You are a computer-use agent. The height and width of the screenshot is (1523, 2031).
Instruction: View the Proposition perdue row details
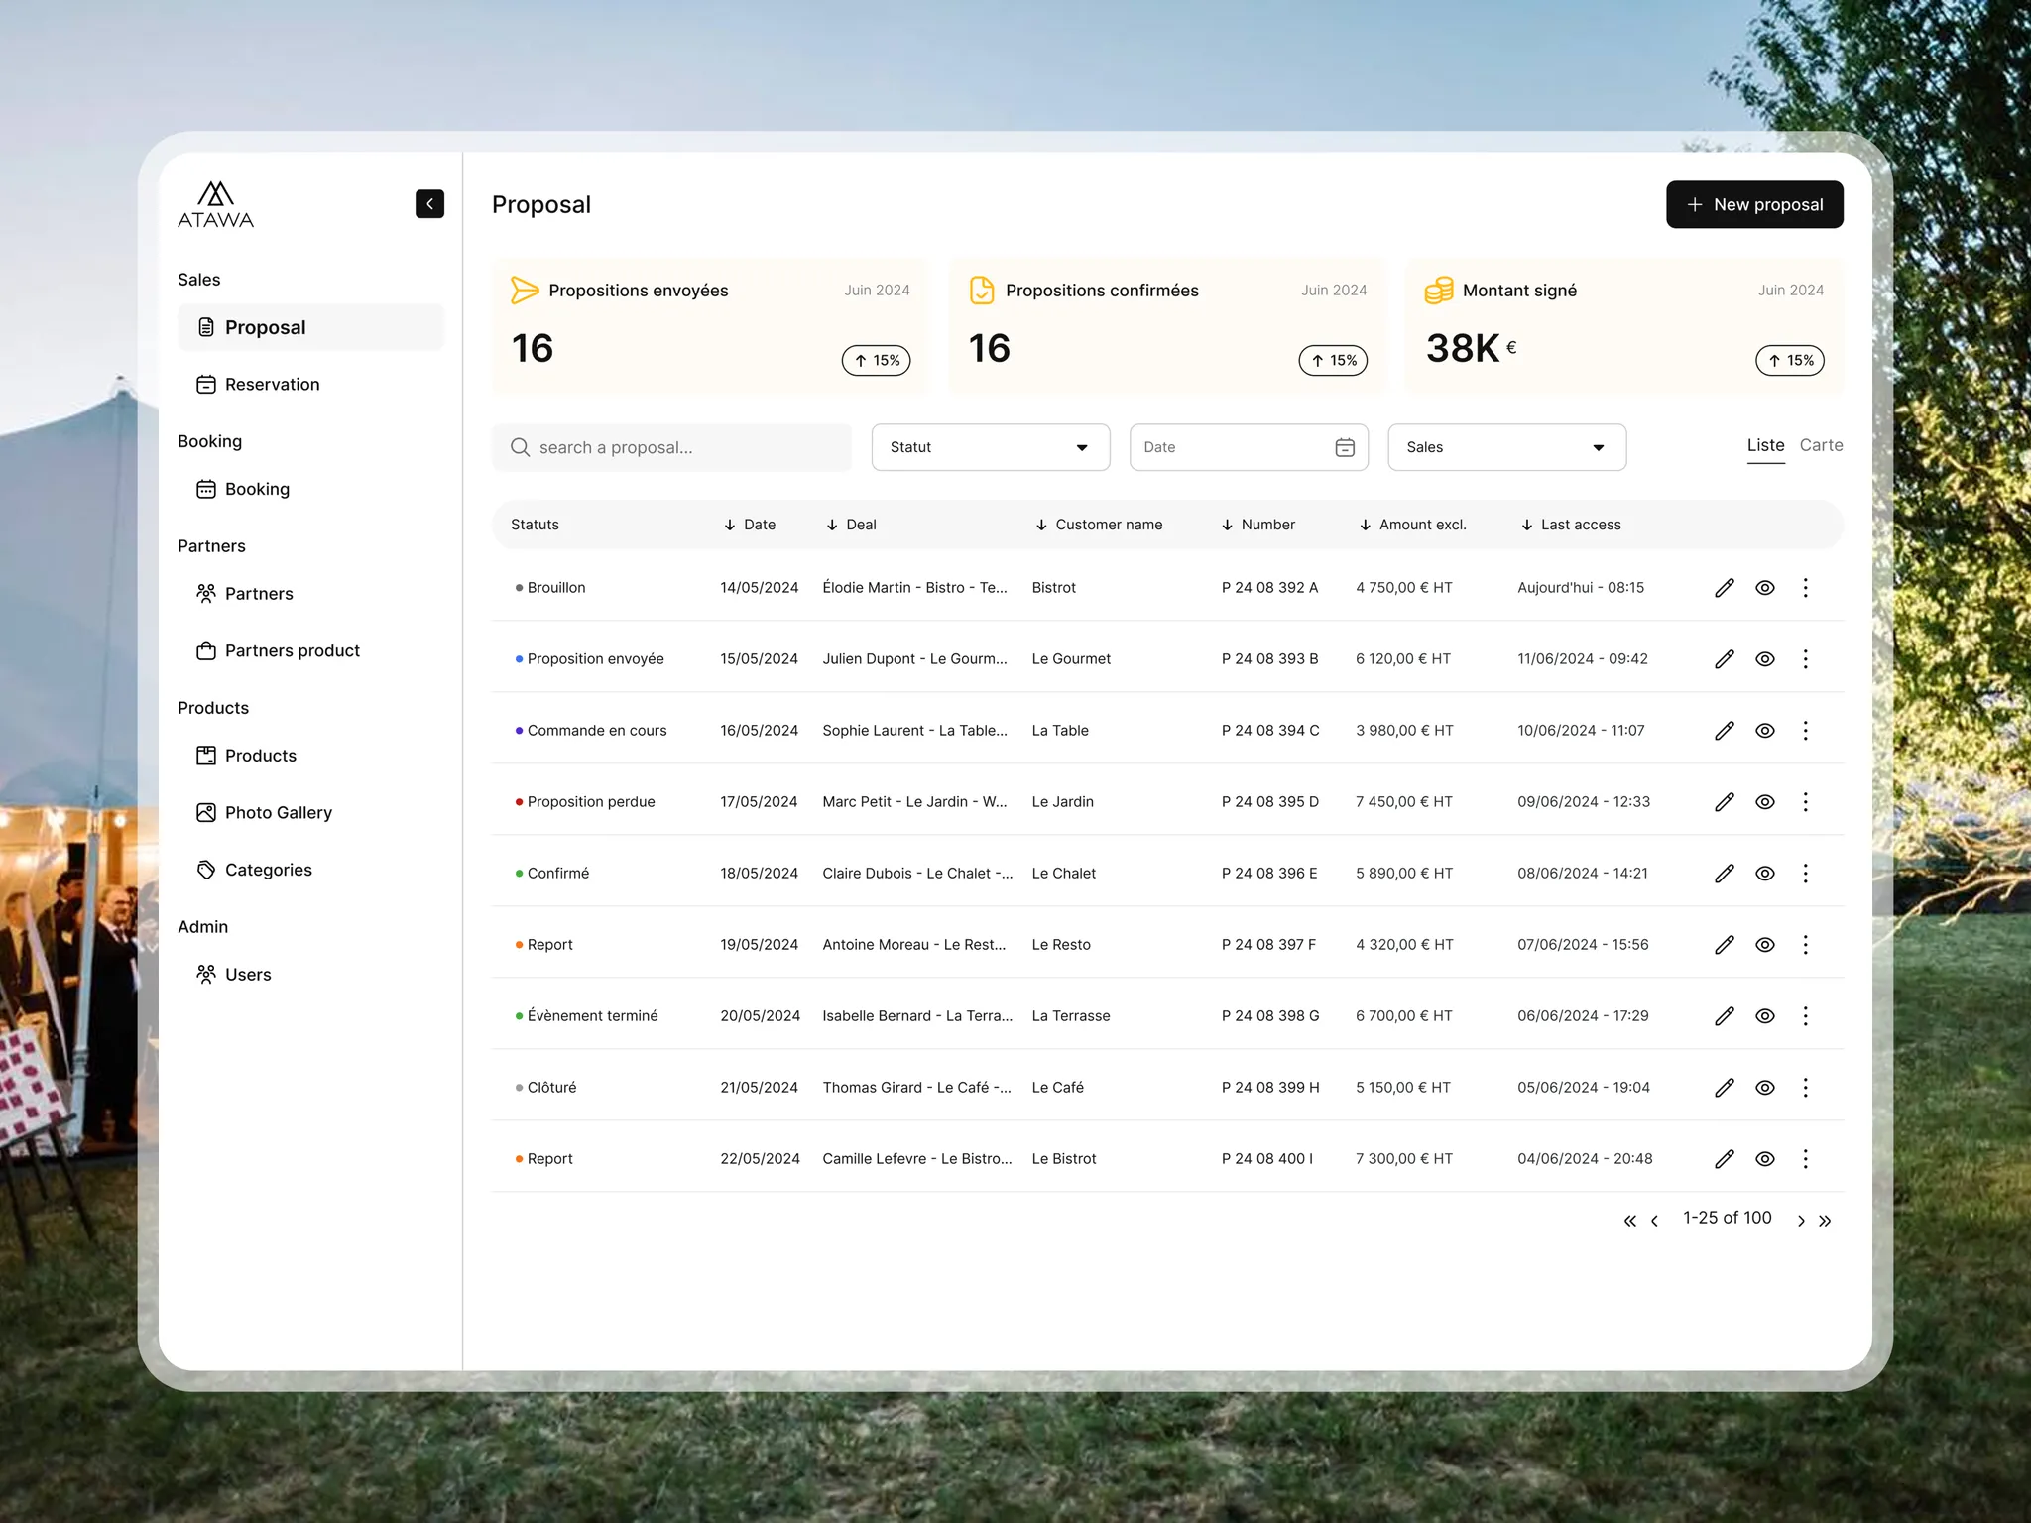pos(1765,802)
